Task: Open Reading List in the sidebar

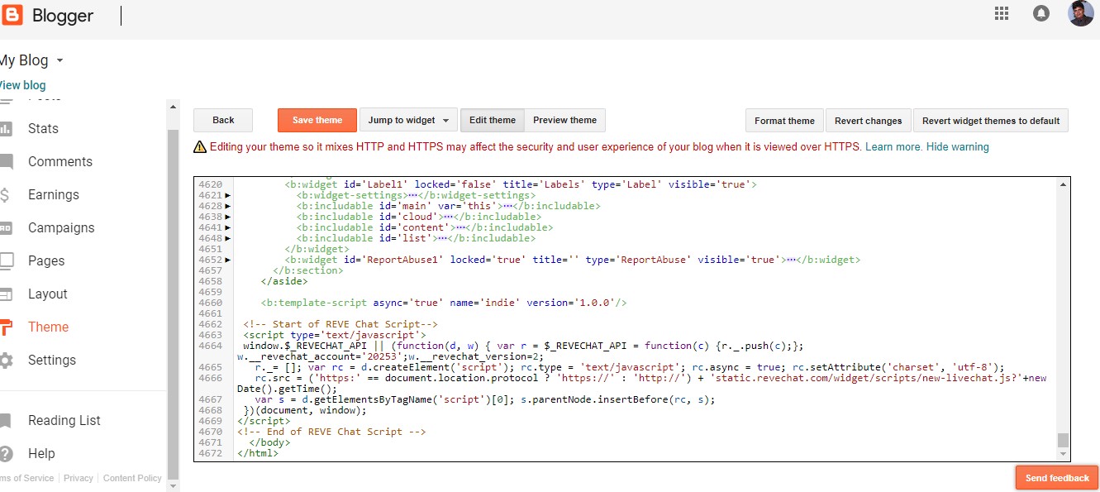Action: point(64,420)
